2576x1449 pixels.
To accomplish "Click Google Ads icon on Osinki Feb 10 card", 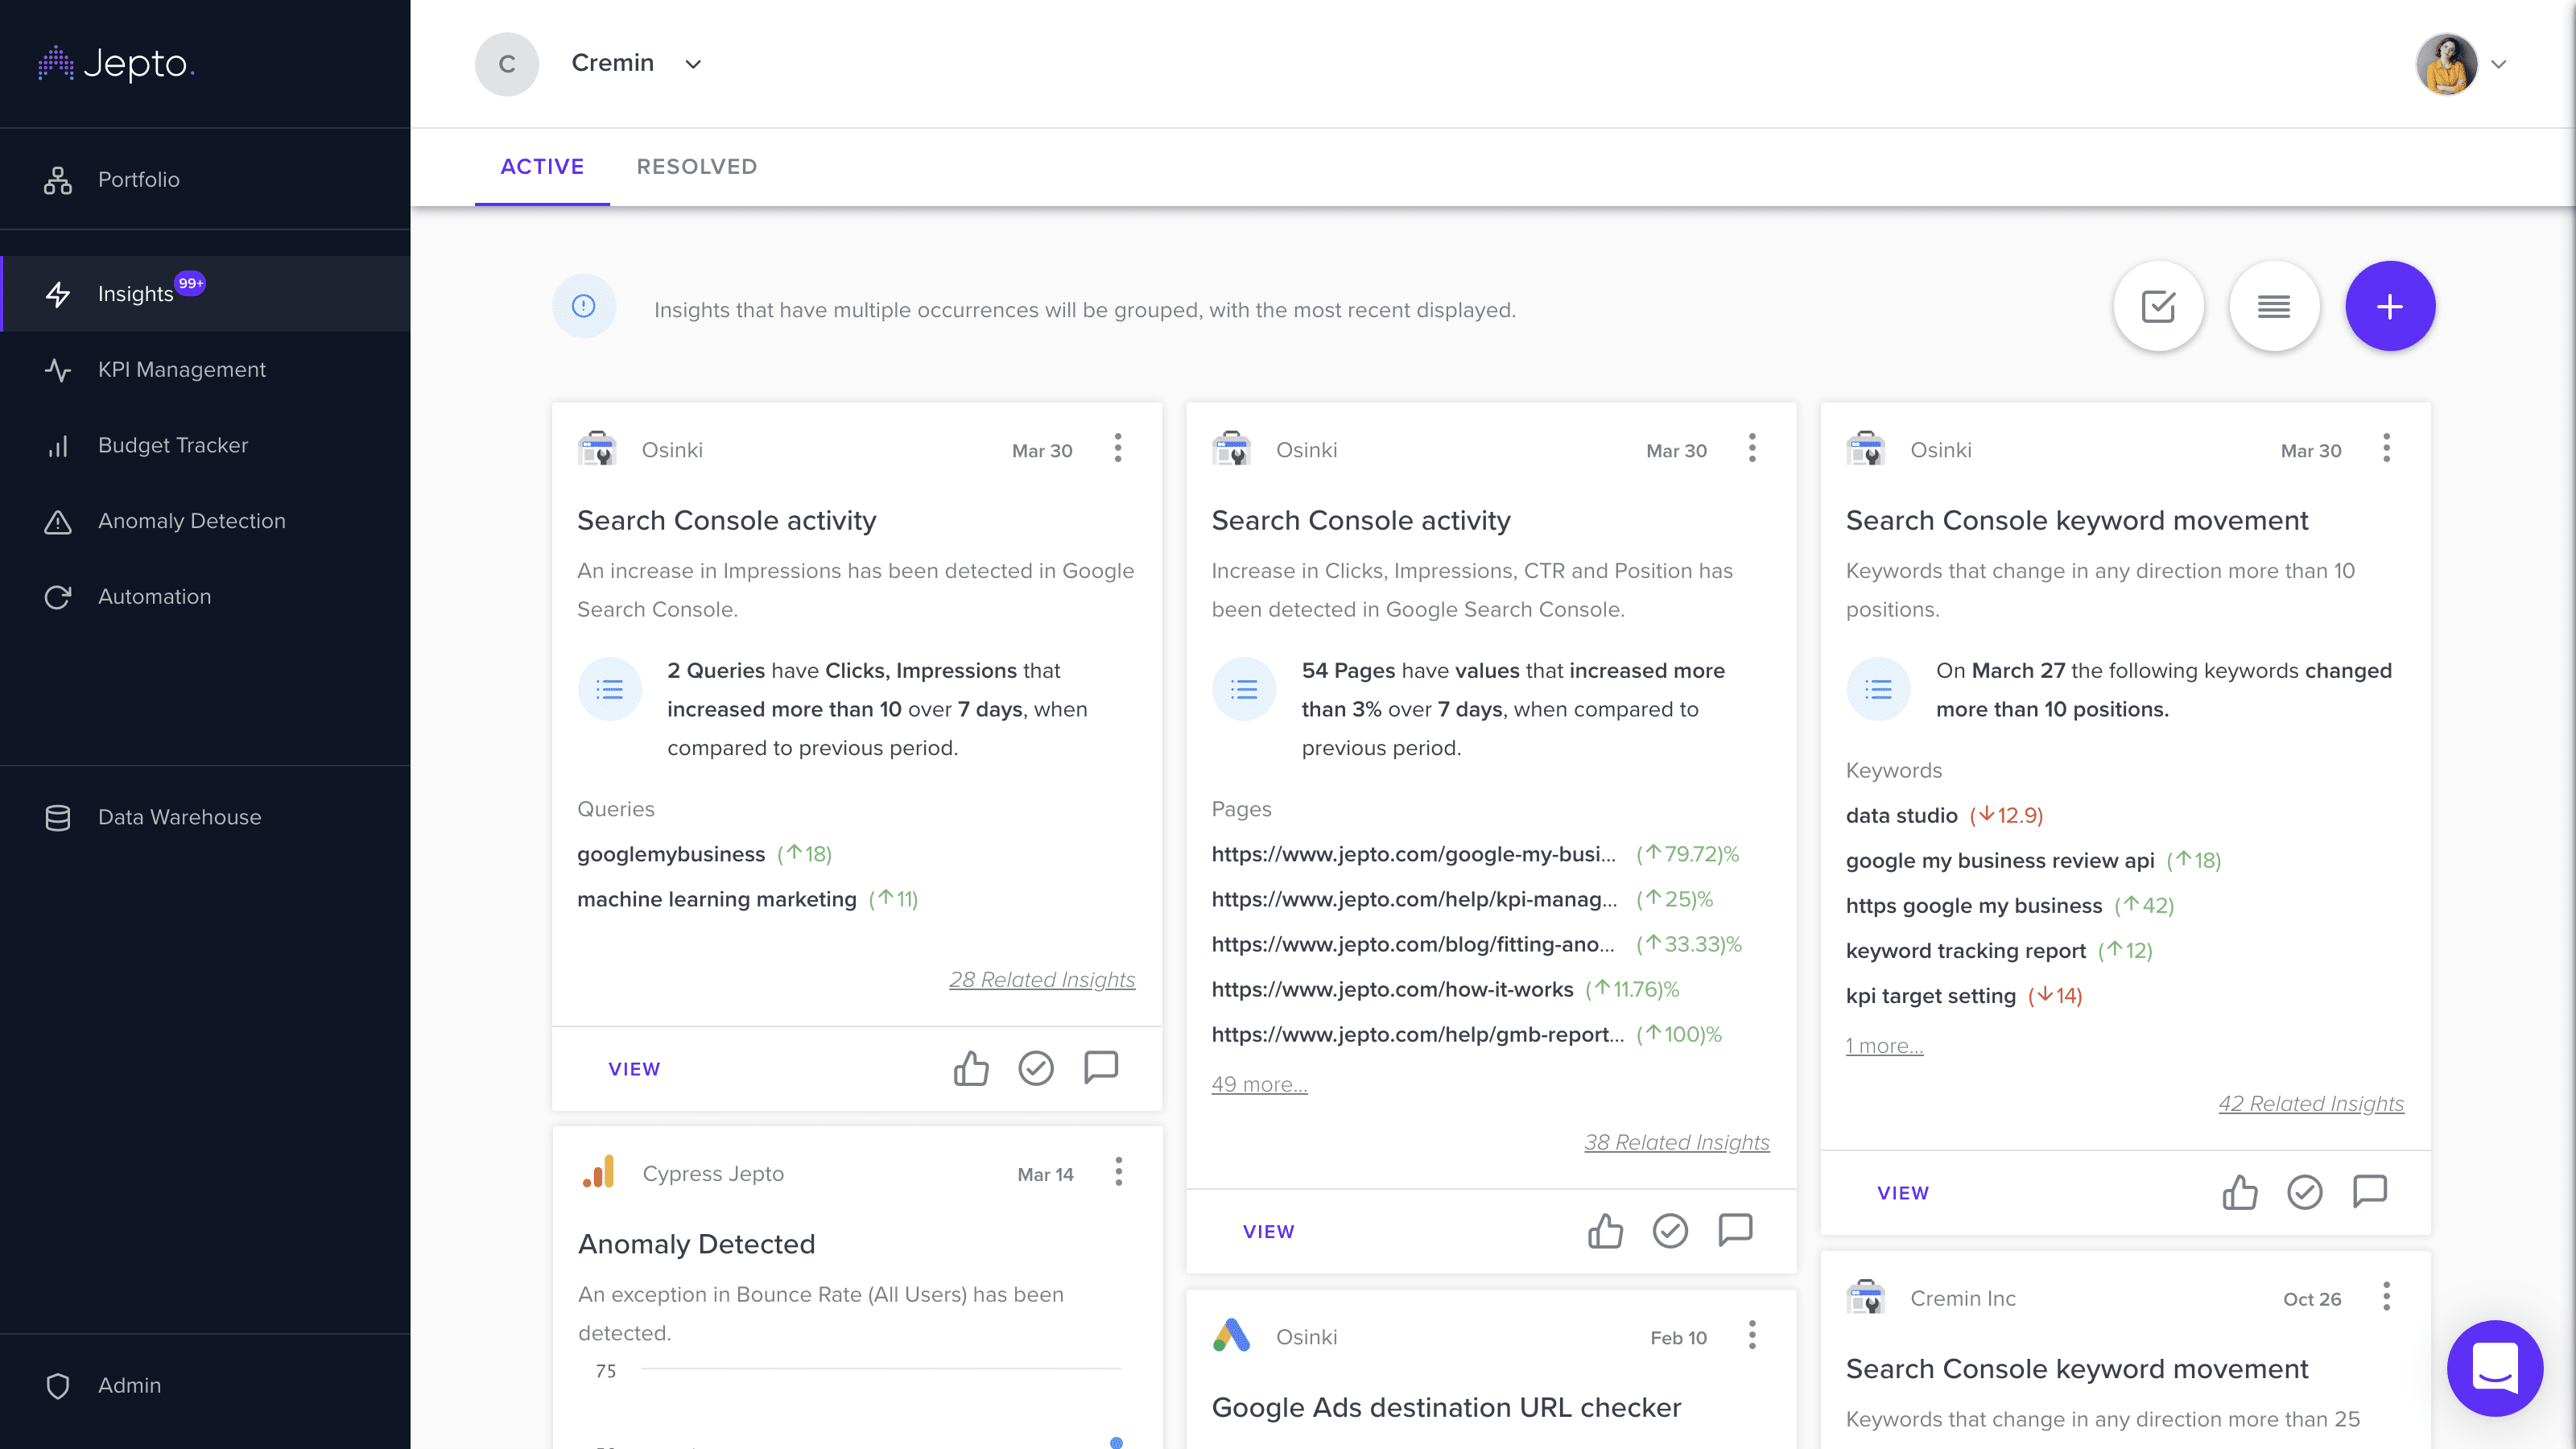I will pyautogui.click(x=1231, y=1336).
